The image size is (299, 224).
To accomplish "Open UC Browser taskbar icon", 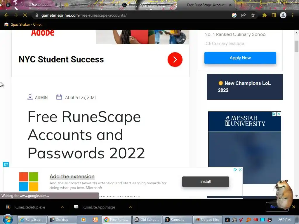I will tap(95, 220).
